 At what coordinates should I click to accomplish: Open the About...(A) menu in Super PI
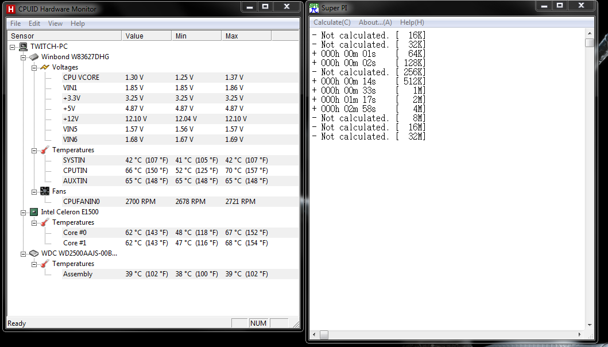[375, 22]
